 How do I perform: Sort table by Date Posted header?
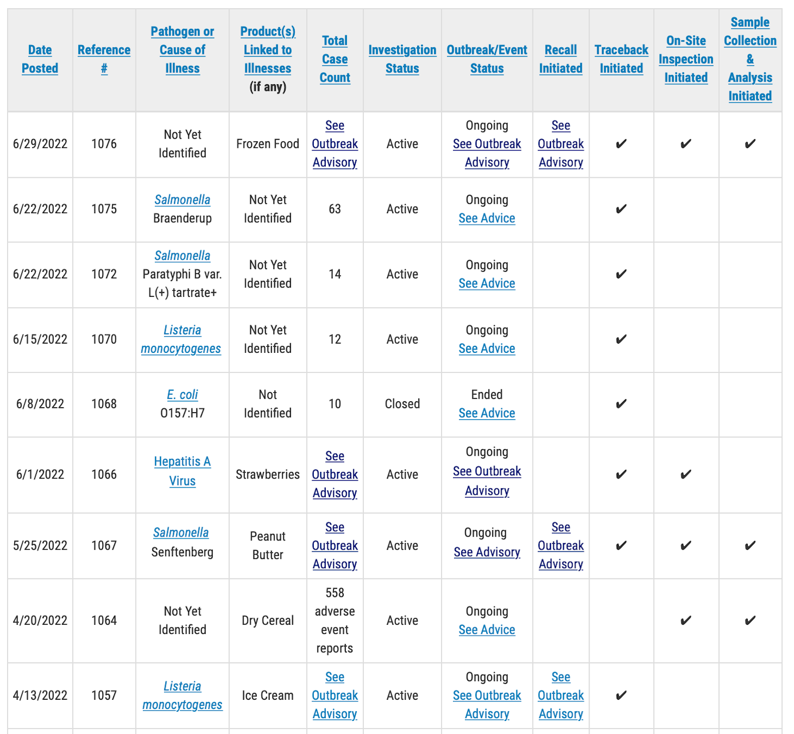[x=40, y=59]
